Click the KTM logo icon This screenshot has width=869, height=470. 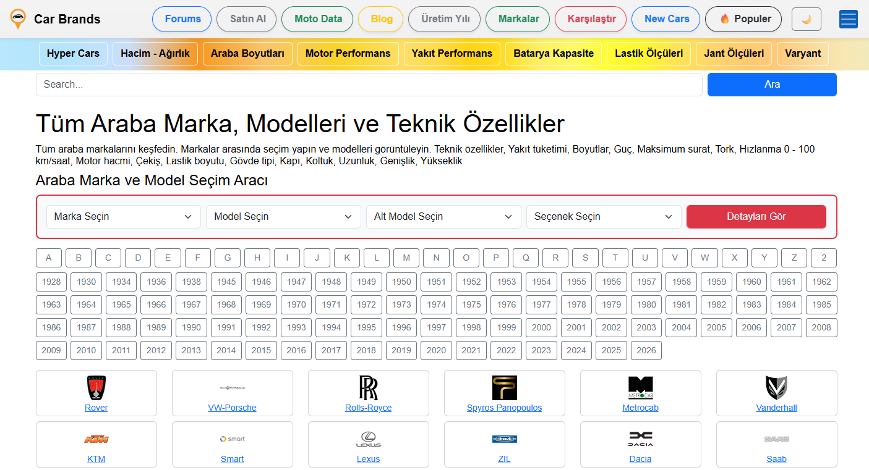[x=96, y=439]
